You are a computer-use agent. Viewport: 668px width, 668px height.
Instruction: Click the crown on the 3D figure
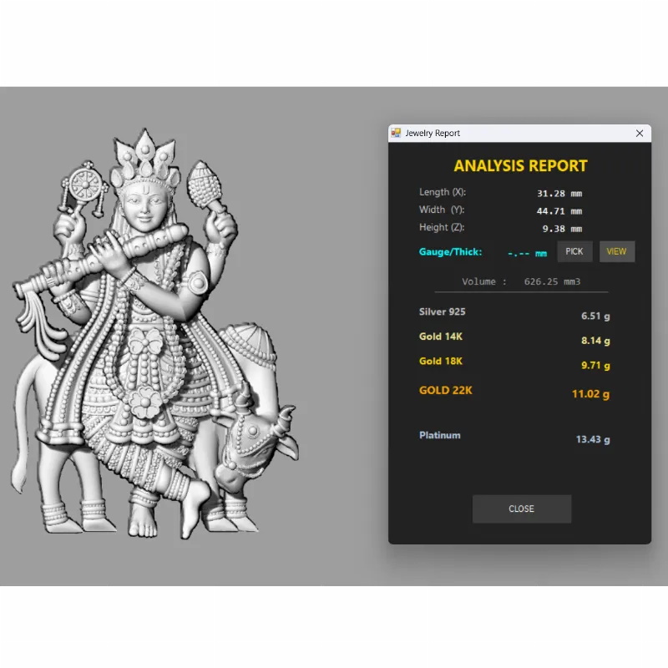coord(147,158)
